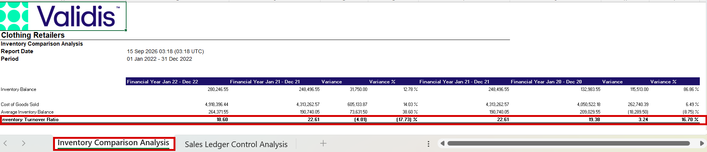This screenshot has height=152, width=707.
Task: Select negative variance percent (17.73) %
Action: point(407,120)
